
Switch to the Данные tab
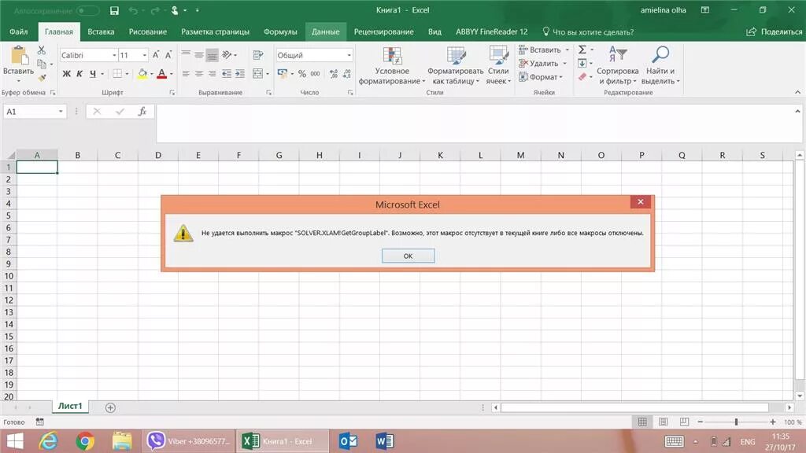point(325,31)
